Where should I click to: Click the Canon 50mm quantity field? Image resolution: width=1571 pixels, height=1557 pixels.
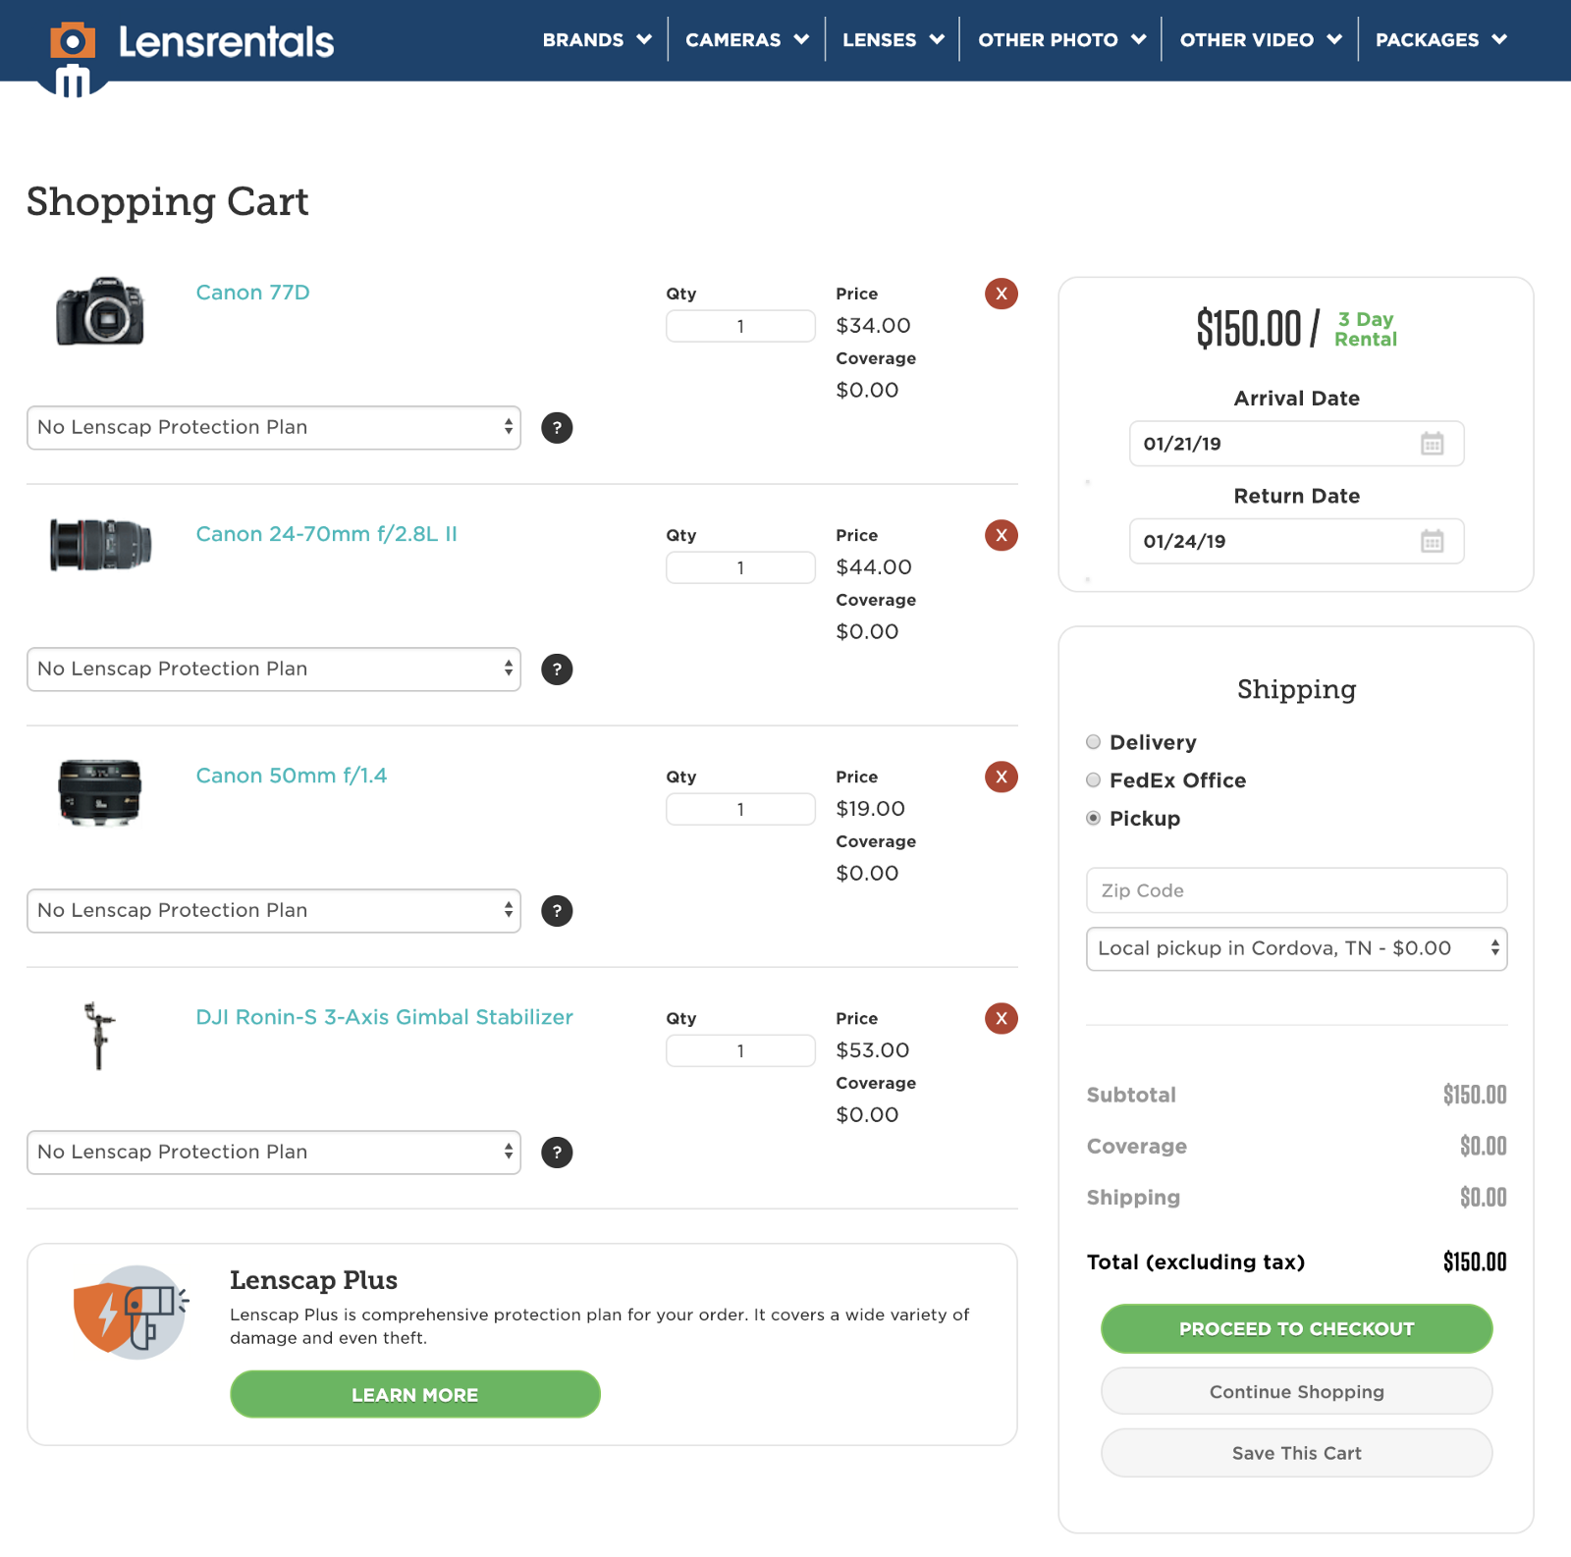coord(740,809)
